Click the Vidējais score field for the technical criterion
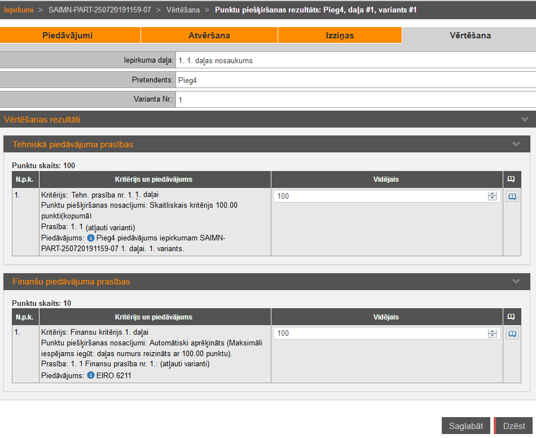Viewport: 536px width, 438px height. [379, 196]
